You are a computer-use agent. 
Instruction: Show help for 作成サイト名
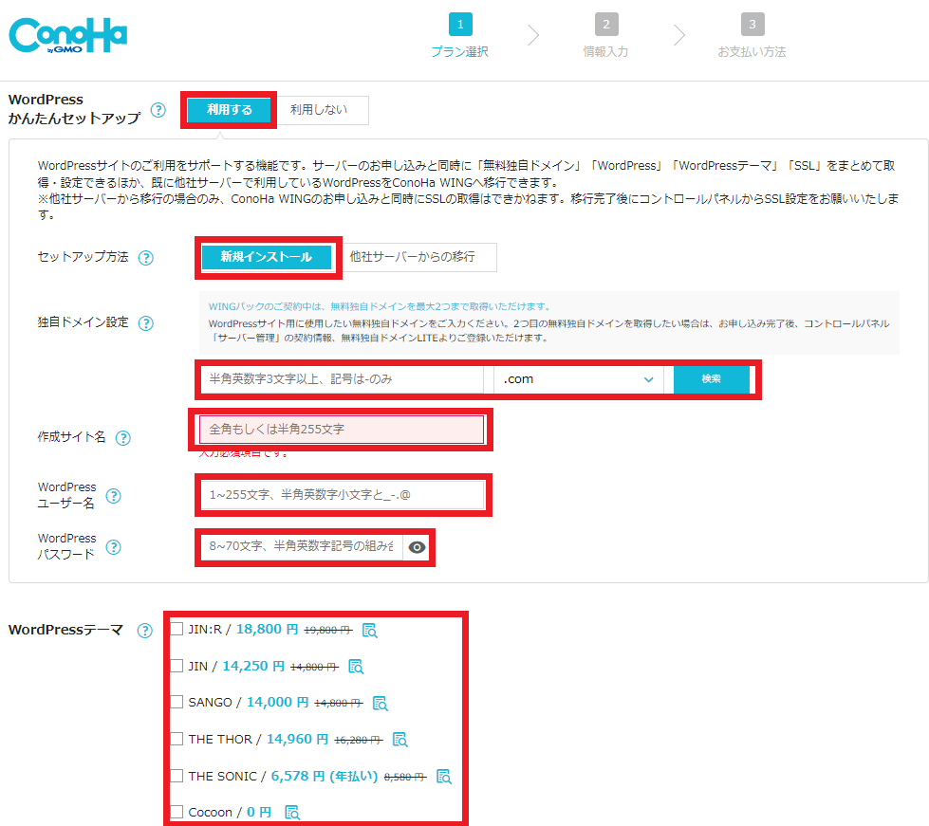[122, 438]
